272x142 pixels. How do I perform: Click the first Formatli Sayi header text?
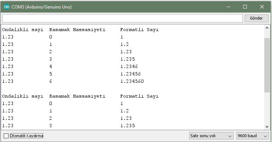(139, 30)
